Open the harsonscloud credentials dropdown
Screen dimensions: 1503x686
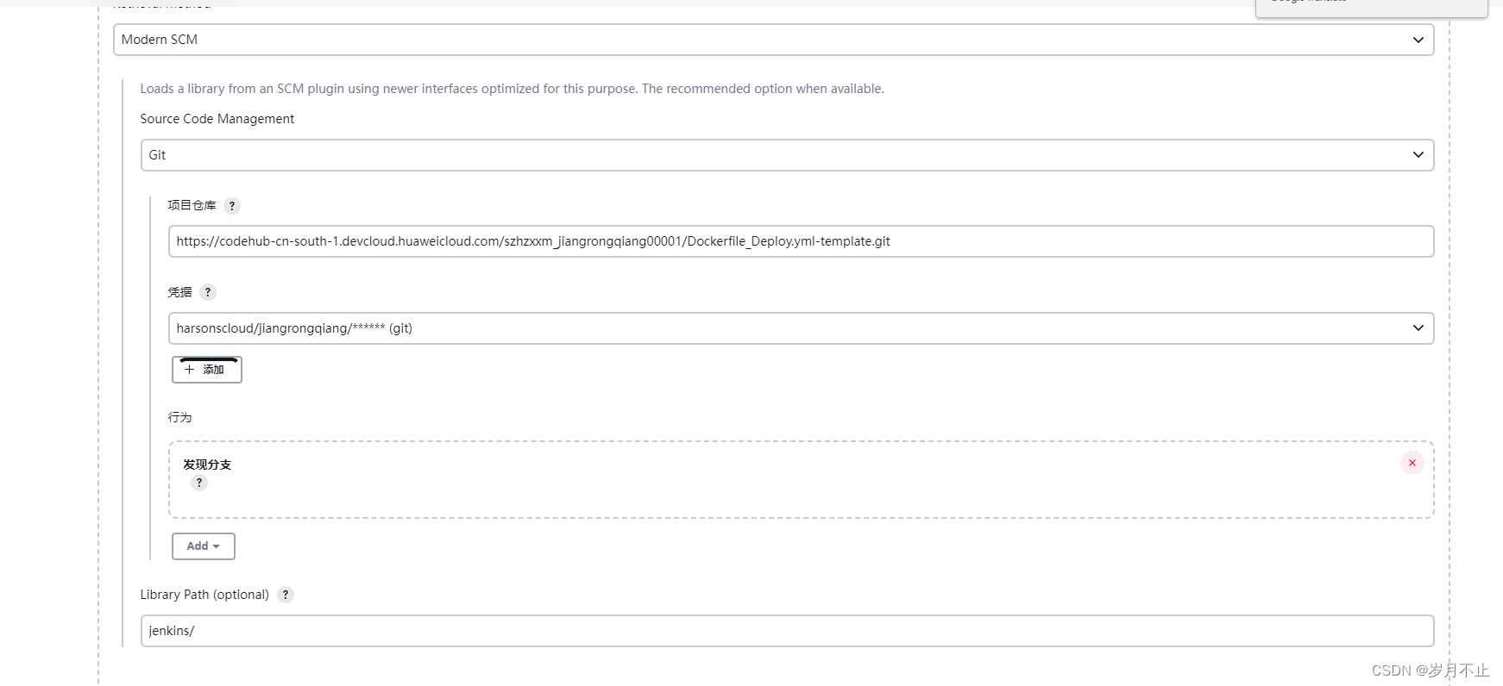coord(801,328)
